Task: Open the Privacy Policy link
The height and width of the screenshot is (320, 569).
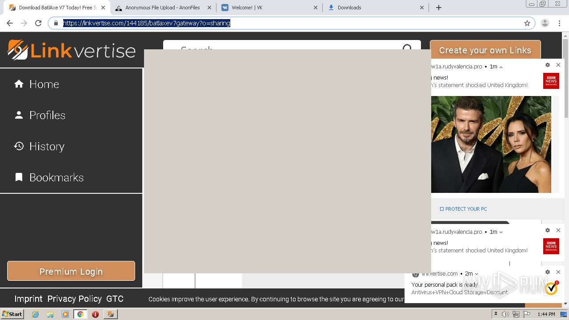Action: [74, 299]
